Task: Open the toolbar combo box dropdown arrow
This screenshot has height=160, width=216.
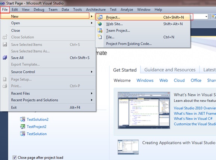Action: (x=206, y=17)
